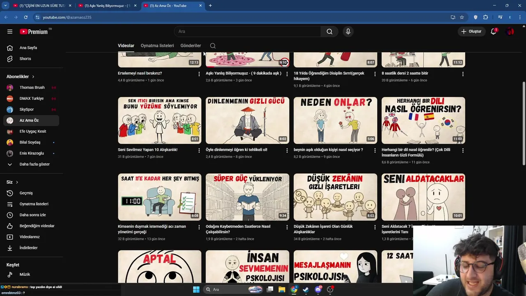Open the account avatar menu
The height and width of the screenshot is (296, 526).
[x=510, y=32]
